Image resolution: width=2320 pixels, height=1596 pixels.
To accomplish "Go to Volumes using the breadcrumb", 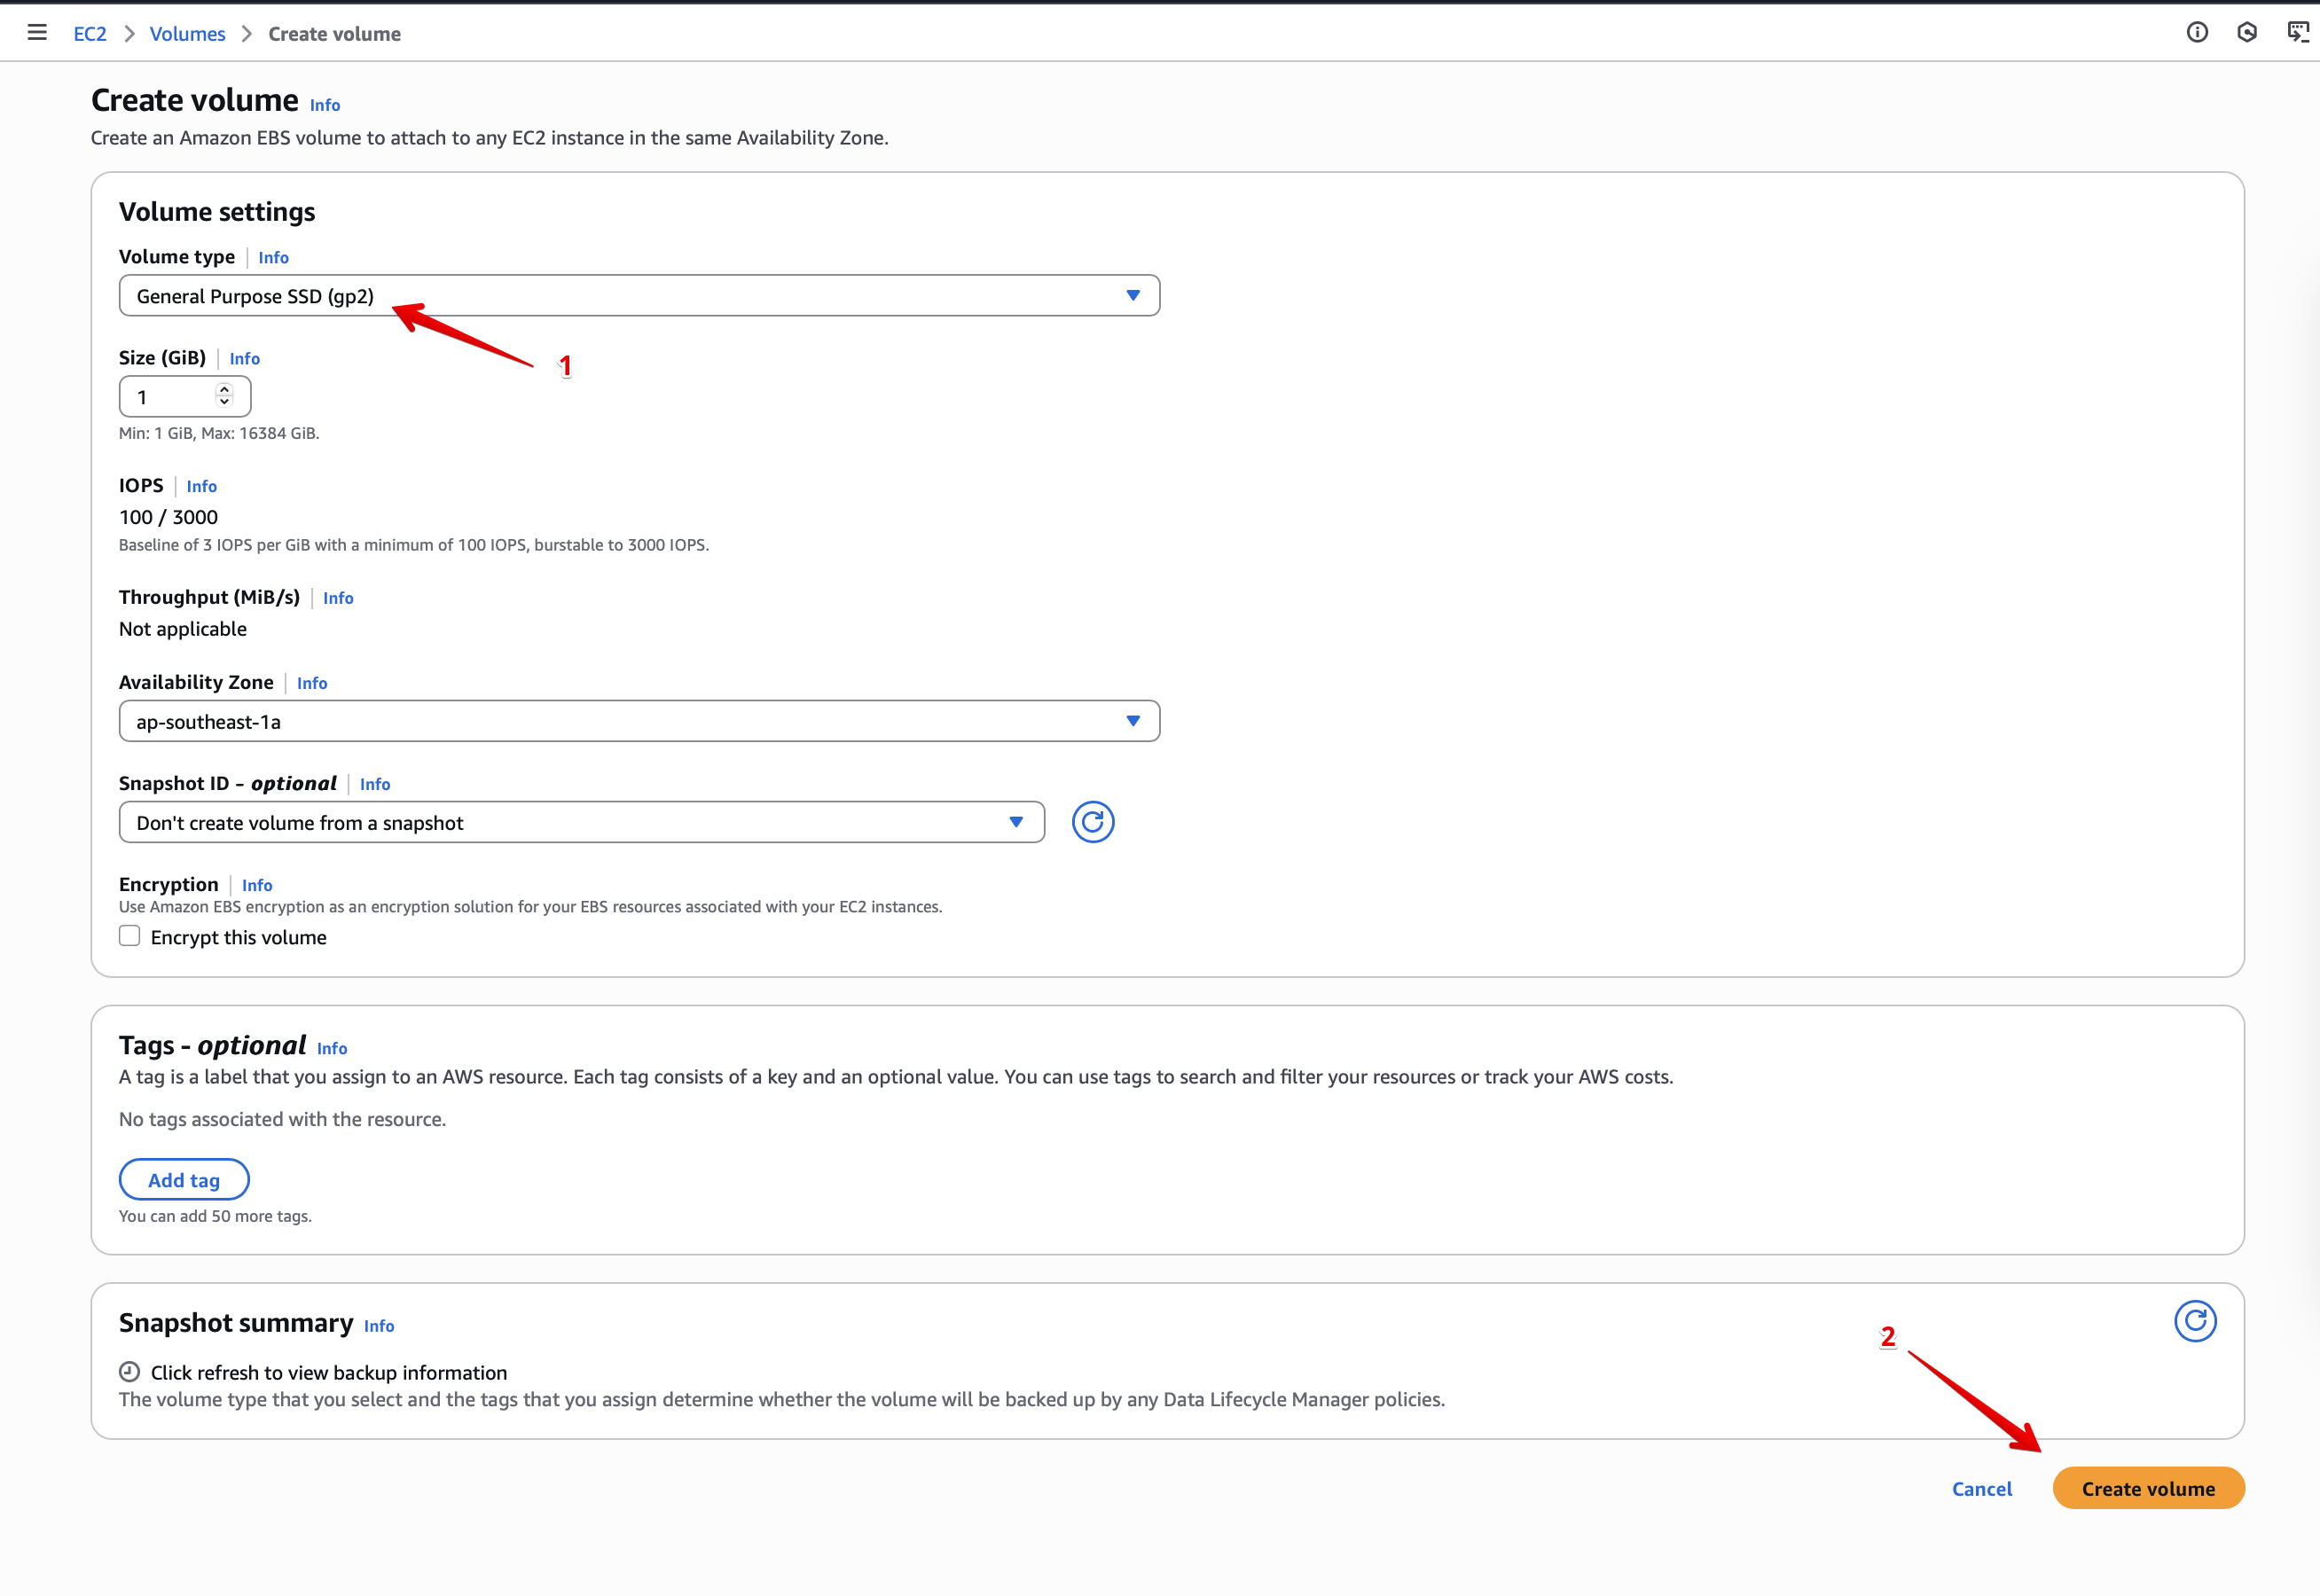I will point(187,33).
